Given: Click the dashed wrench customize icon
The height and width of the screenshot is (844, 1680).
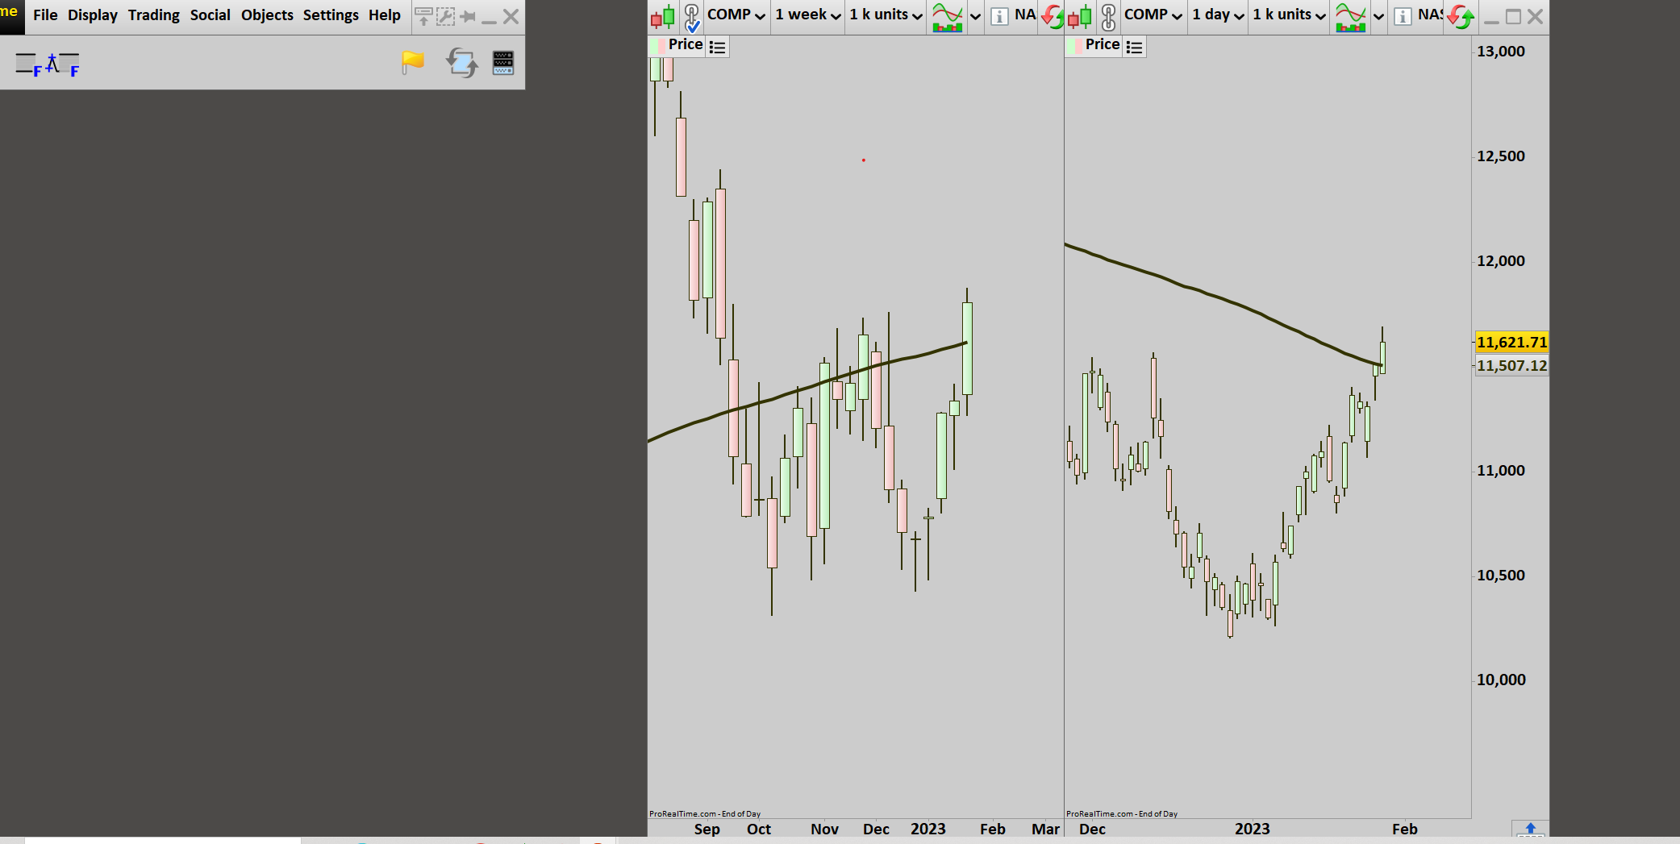Looking at the screenshot, I should click(445, 16).
